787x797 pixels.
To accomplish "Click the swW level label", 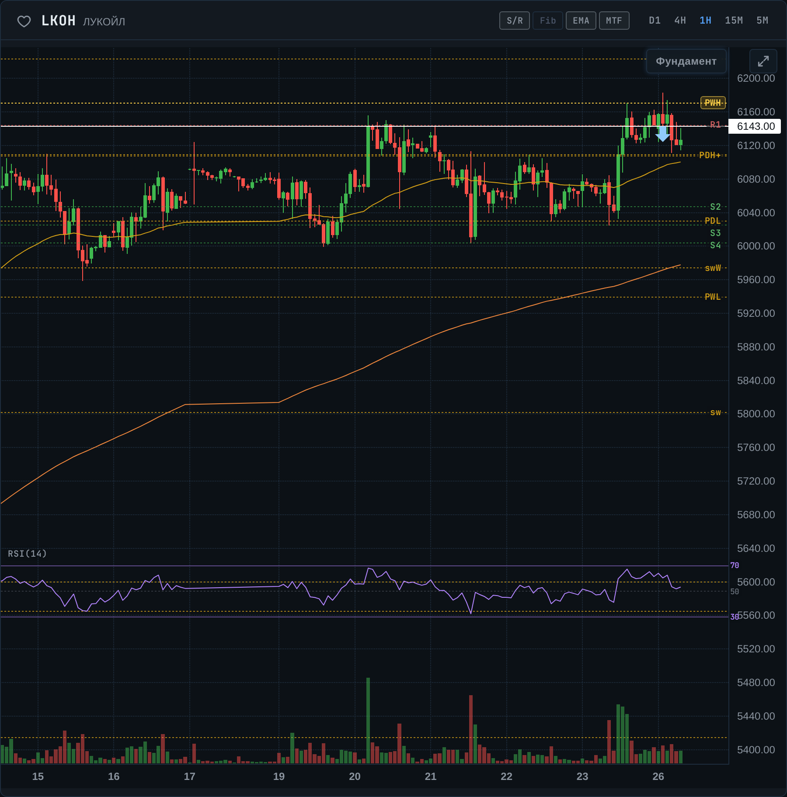I will click(713, 268).
